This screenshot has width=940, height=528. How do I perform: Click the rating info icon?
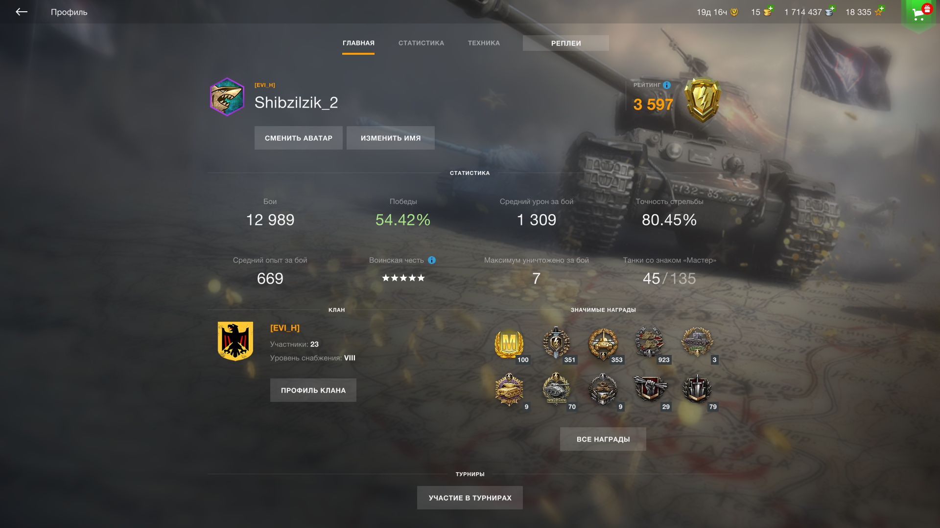[667, 85]
